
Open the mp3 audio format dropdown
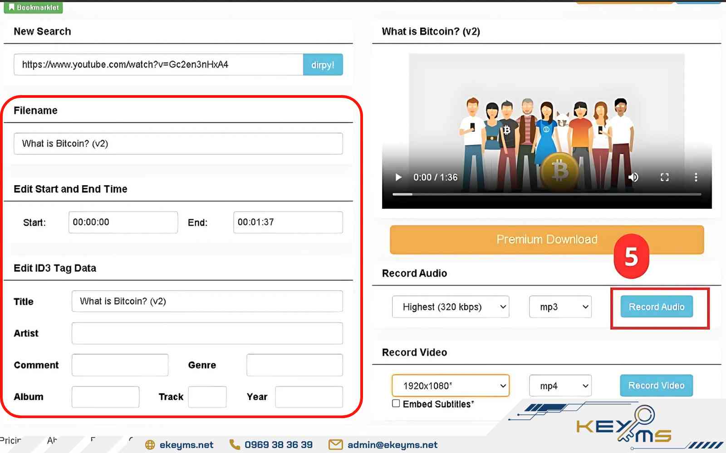[x=560, y=307]
